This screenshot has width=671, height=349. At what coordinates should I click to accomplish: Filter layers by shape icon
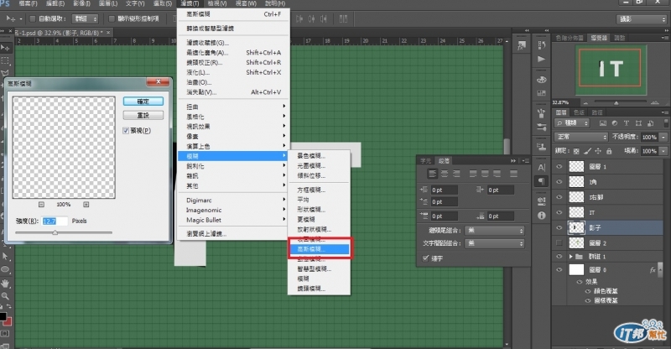(638, 123)
